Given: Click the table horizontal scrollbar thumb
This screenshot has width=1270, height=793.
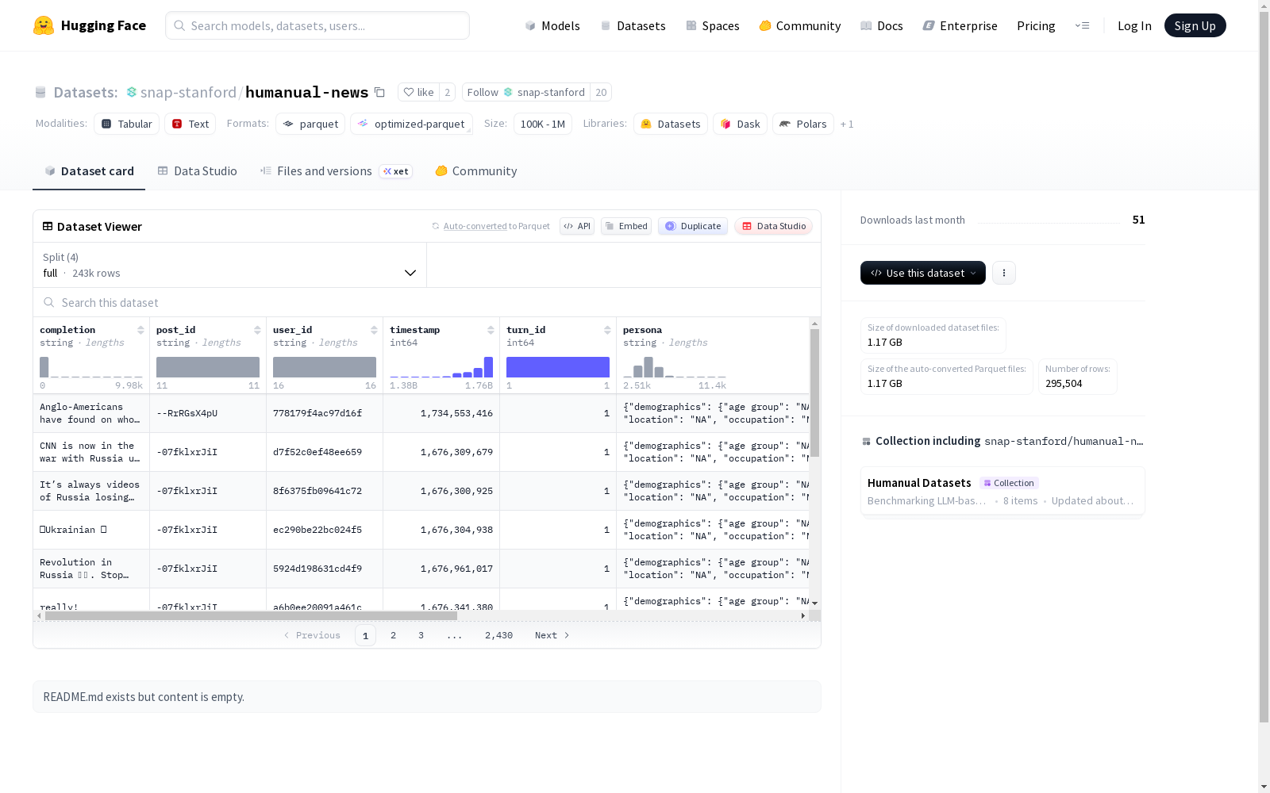Looking at the screenshot, I should point(251,615).
